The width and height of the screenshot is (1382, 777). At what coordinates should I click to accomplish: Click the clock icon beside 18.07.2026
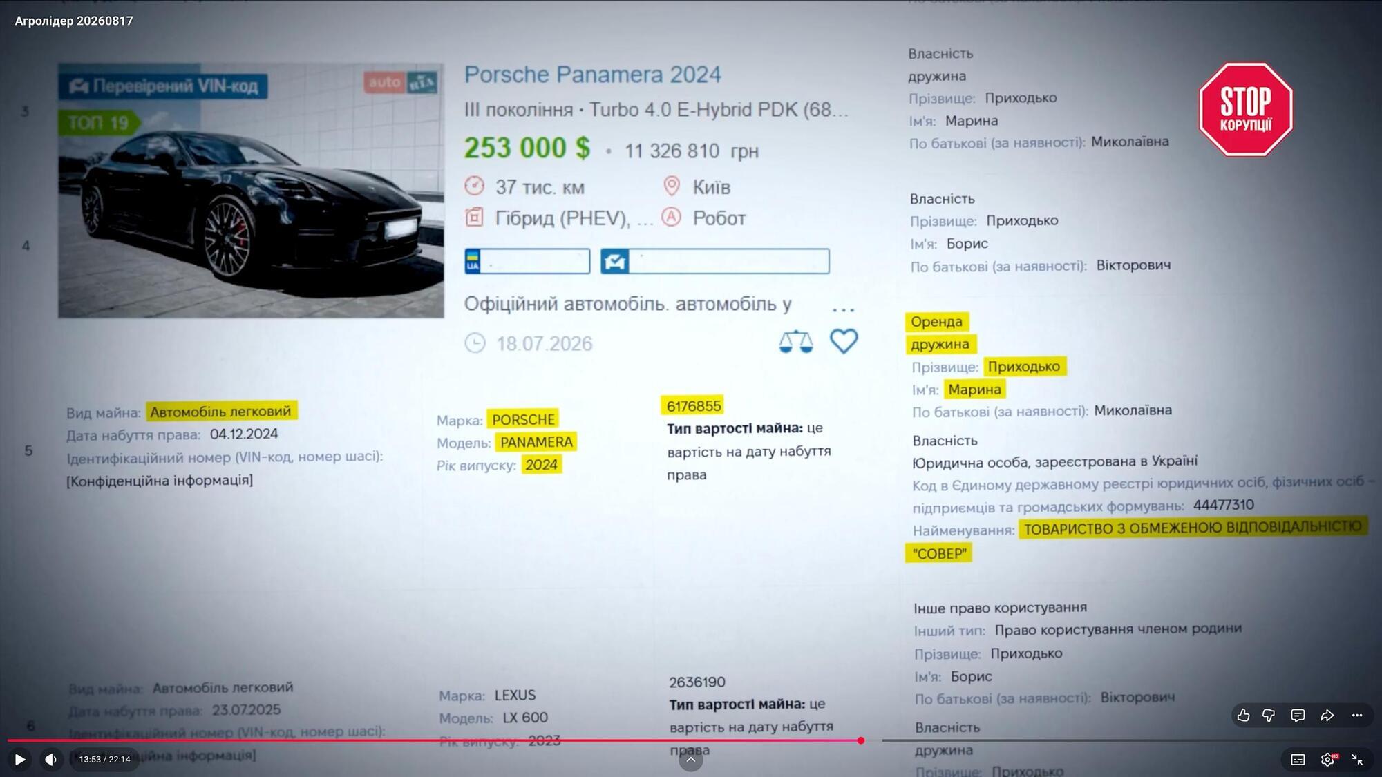click(x=475, y=343)
